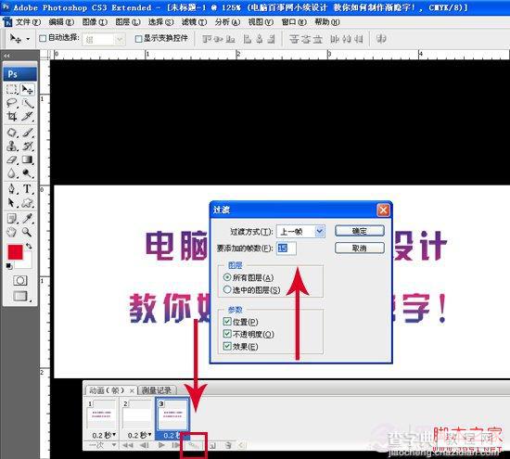The image size is (510, 459).
Task: Select the Eyedropper tool
Action: pos(27,219)
